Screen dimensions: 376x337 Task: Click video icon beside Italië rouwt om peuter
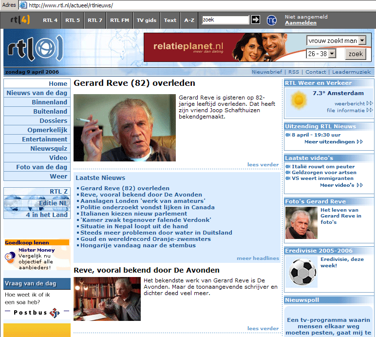[x=288, y=166]
